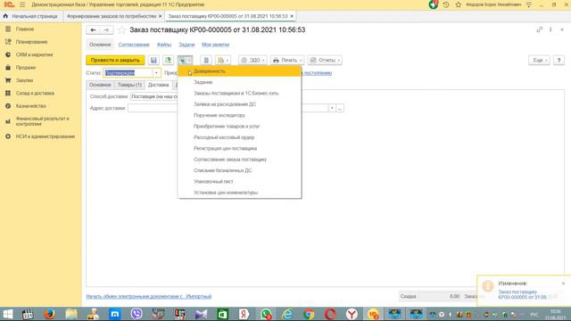Viewport: 571px width, 321px height.
Task: Add document to favorites star
Action: click(x=121, y=29)
